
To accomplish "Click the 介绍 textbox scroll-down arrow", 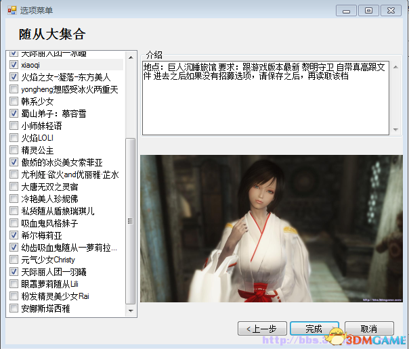I will [x=395, y=129].
